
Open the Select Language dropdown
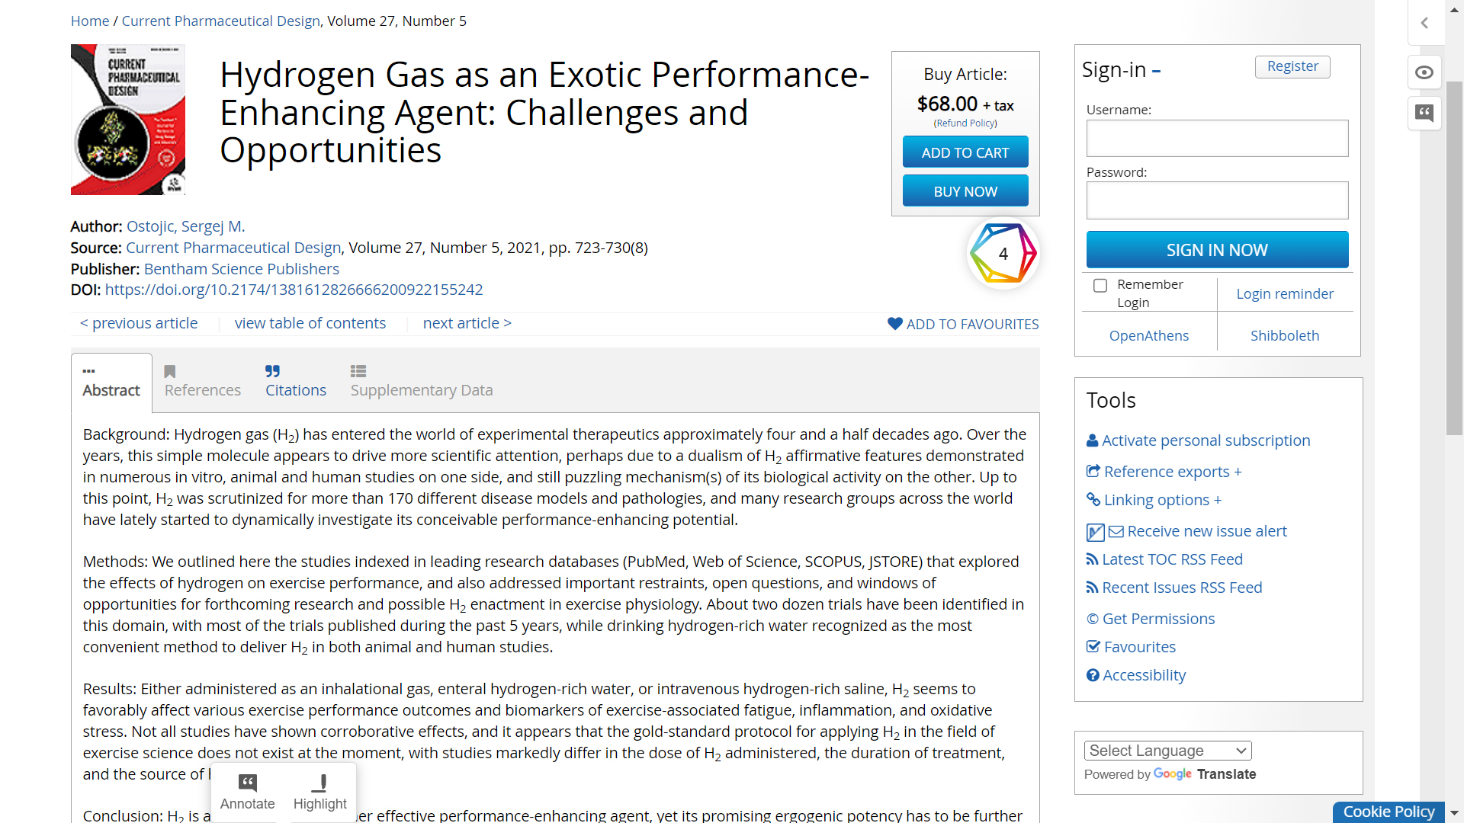[x=1167, y=751]
